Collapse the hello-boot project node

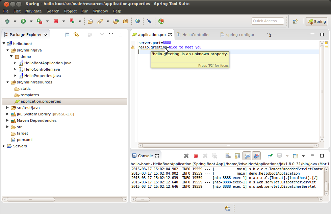point(4,43)
